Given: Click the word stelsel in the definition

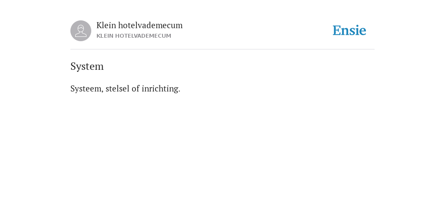Looking at the screenshot, I should point(117,88).
